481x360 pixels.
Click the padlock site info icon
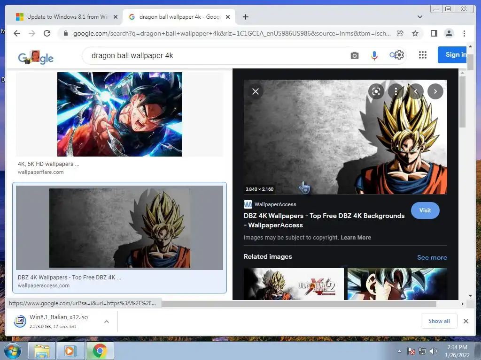click(x=66, y=33)
